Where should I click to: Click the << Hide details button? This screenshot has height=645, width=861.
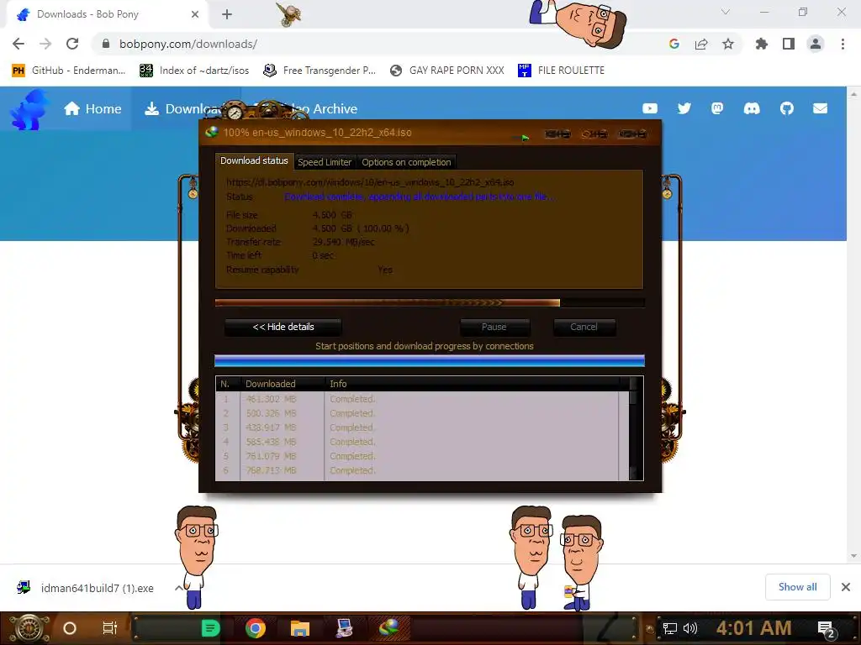[283, 327]
